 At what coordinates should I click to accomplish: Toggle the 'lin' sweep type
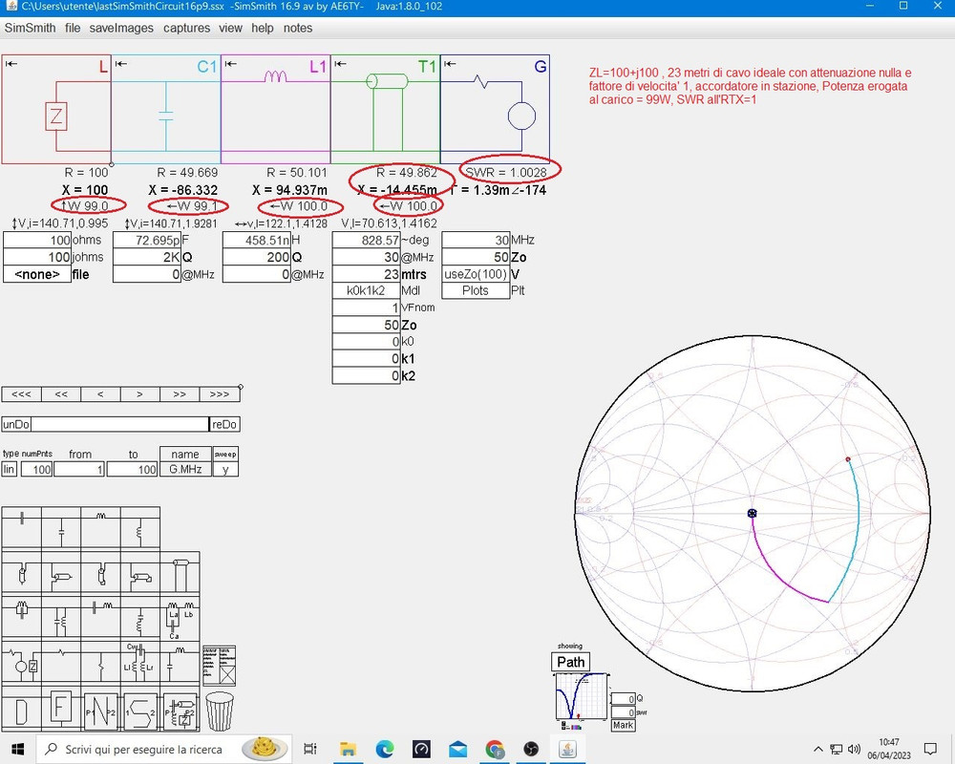[x=10, y=469]
